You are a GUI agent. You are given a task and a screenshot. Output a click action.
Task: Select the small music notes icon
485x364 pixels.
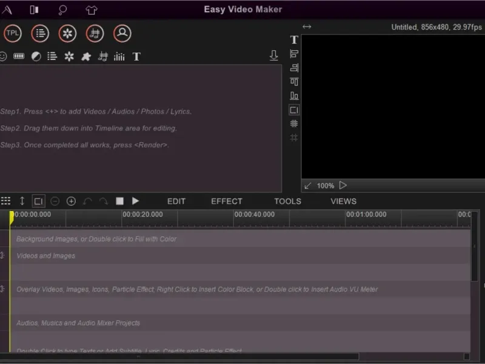point(102,56)
